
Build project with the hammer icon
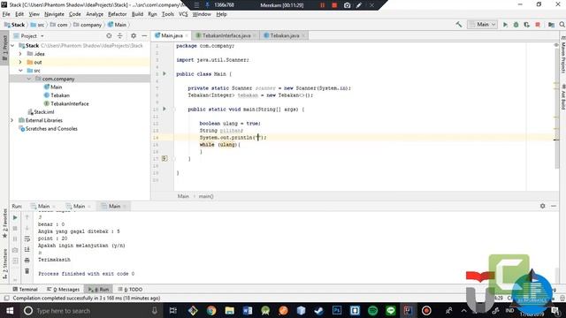(459, 25)
